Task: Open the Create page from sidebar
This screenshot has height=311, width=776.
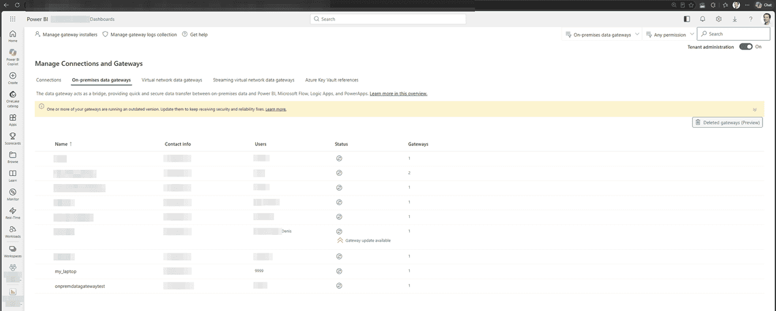Action: [12, 78]
